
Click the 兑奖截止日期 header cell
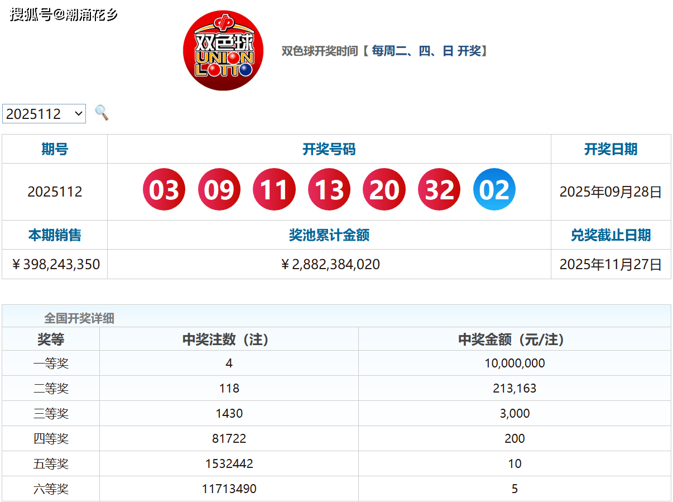610,235
